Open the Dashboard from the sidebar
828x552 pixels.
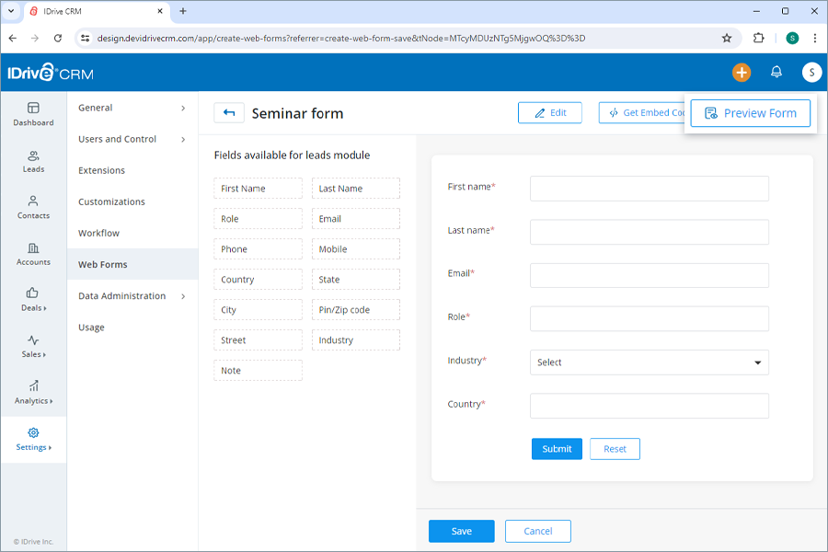pos(33,112)
